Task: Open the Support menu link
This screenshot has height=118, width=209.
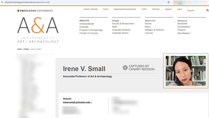Action: pyautogui.click(x=168, y=9)
